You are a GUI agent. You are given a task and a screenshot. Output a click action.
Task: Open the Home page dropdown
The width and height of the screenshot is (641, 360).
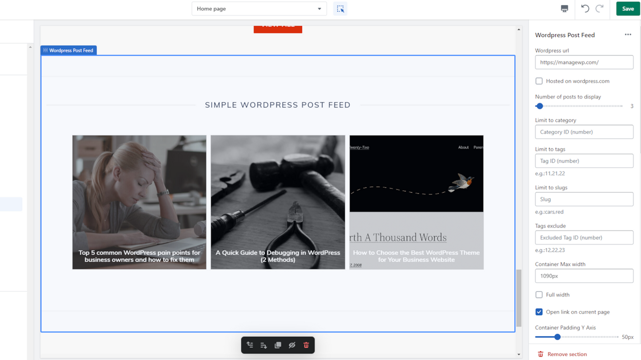[259, 8]
